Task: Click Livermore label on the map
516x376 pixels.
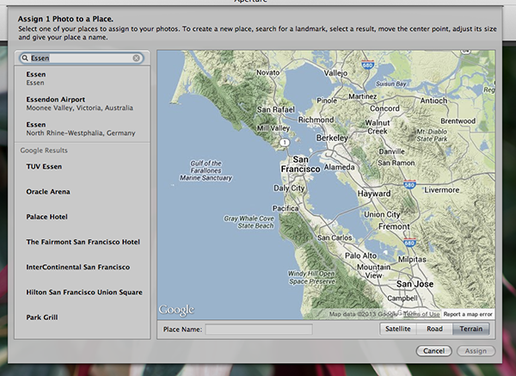Action: (442, 190)
